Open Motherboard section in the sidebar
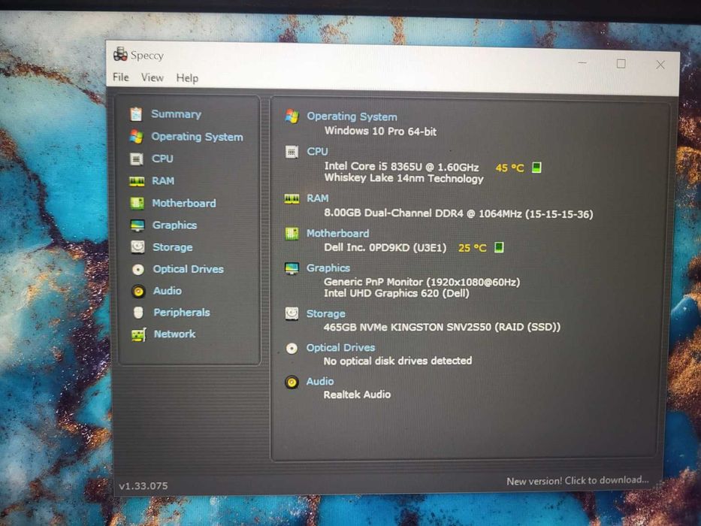This screenshot has height=526, width=701. 184,203
